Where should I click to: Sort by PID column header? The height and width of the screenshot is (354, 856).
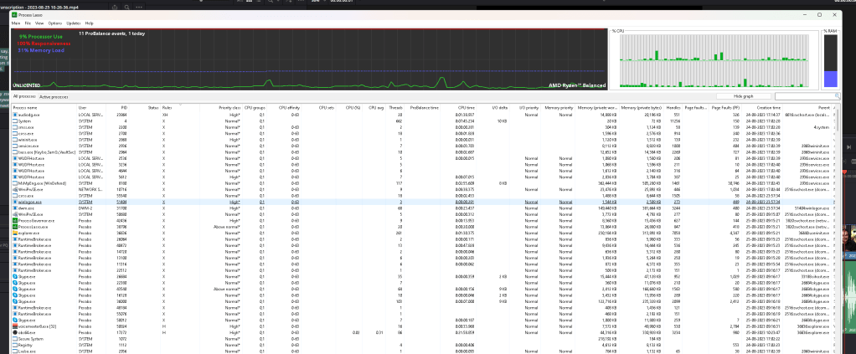click(x=116, y=108)
